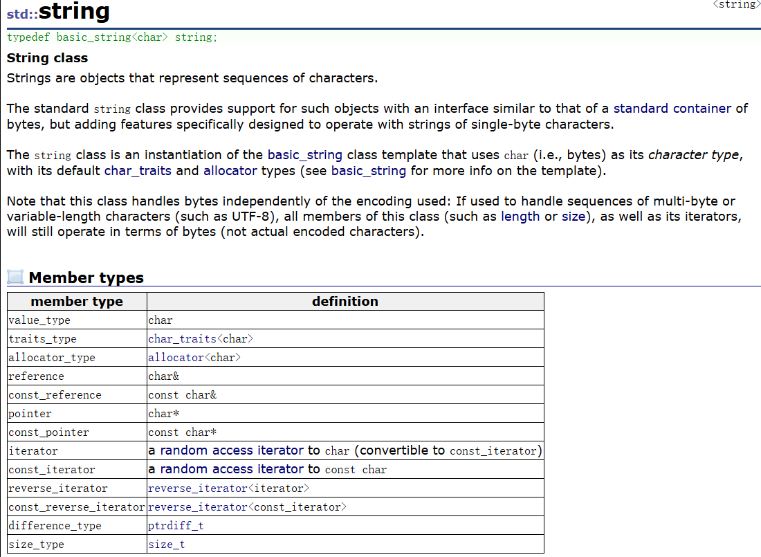The height and width of the screenshot is (557, 761).
Task: Click the const char* definition cell
Action: tap(345, 432)
